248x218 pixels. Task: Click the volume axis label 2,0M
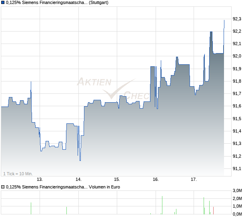point(237,198)
